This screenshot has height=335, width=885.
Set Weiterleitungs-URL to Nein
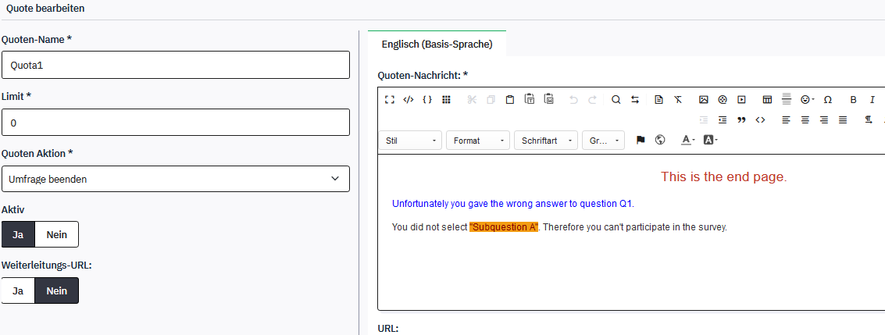[56, 290]
